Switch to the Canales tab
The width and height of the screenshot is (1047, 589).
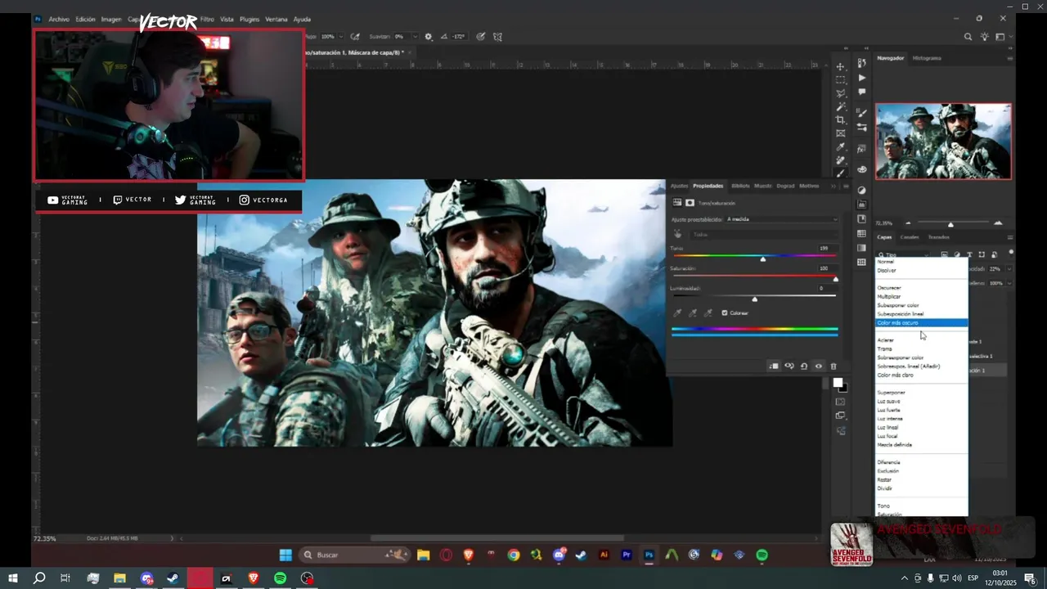point(910,237)
